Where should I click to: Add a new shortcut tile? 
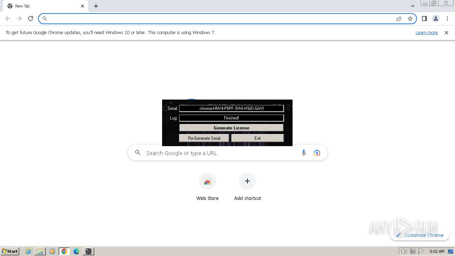[247, 187]
